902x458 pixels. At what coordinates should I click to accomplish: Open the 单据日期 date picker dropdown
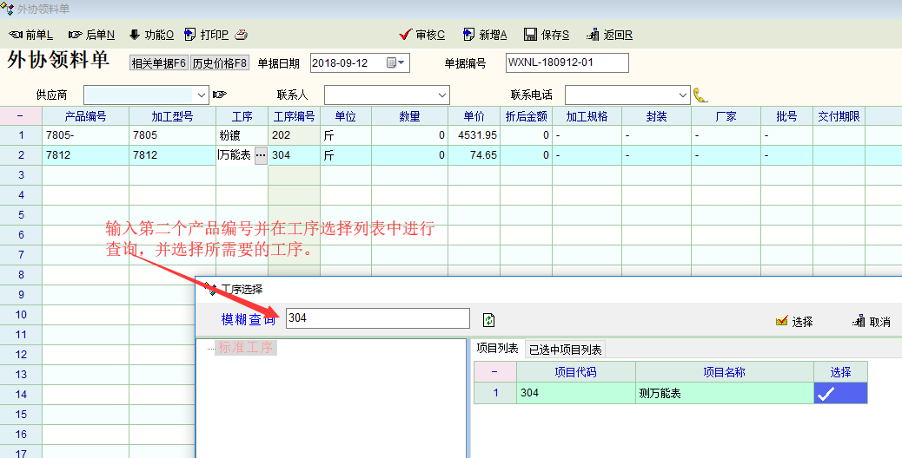coord(396,63)
